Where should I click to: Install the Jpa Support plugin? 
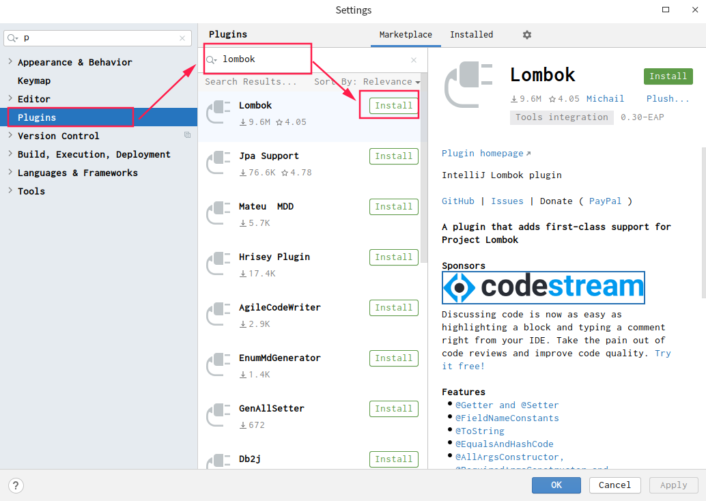pos(393,156)
